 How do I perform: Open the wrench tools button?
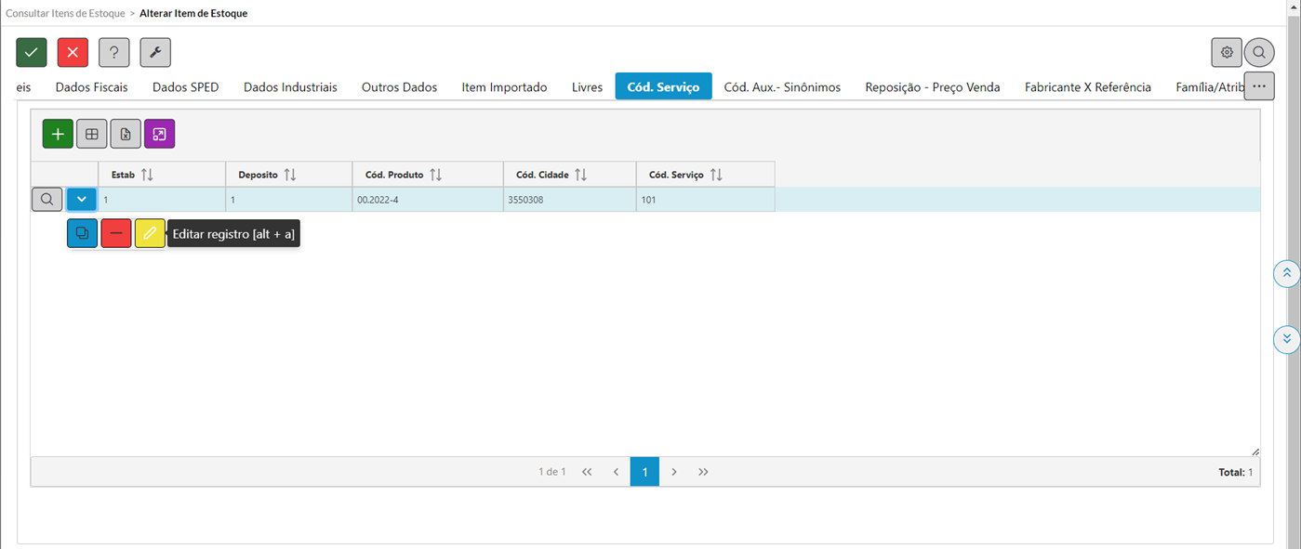coord(155,52)
